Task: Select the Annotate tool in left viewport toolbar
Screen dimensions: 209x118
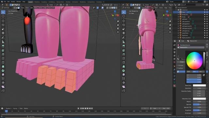Action: (3, 38)
